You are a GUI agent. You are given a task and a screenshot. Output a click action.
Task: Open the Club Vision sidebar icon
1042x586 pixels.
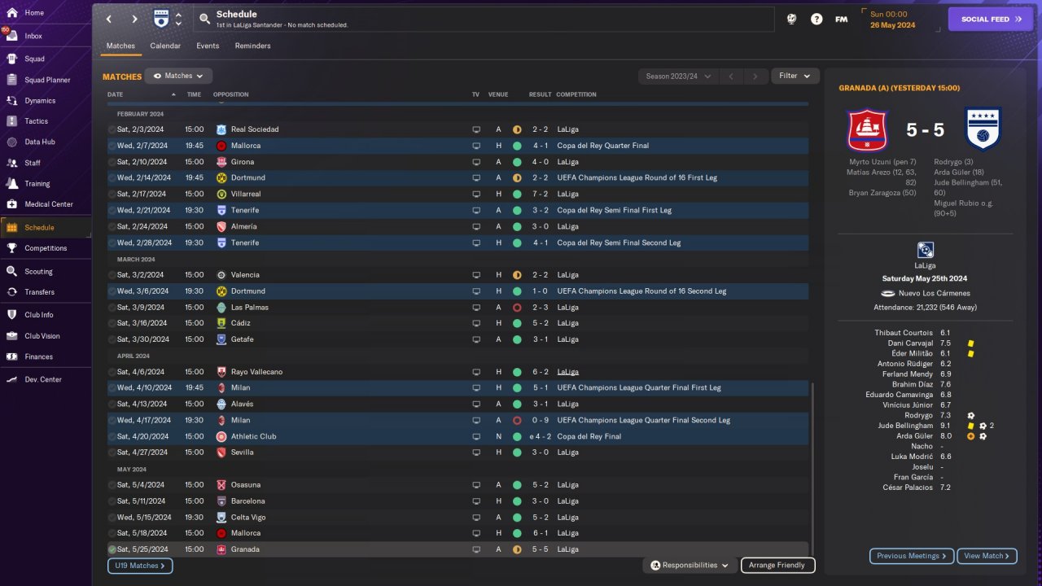coord(12,336)
